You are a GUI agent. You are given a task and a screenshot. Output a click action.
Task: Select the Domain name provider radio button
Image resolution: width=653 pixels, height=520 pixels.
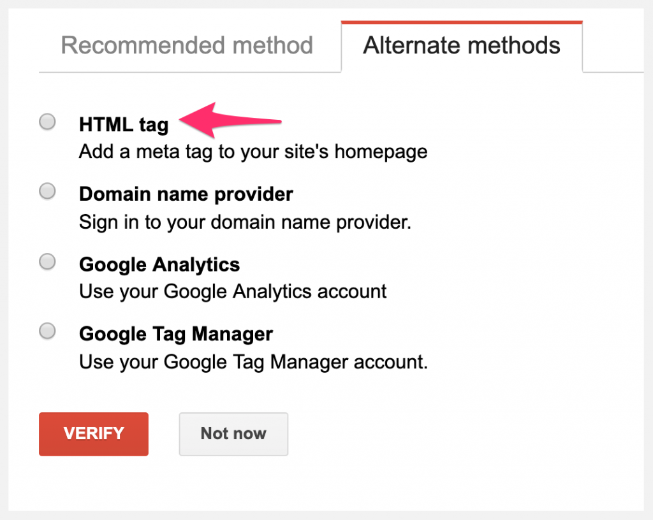click(47, 191)
